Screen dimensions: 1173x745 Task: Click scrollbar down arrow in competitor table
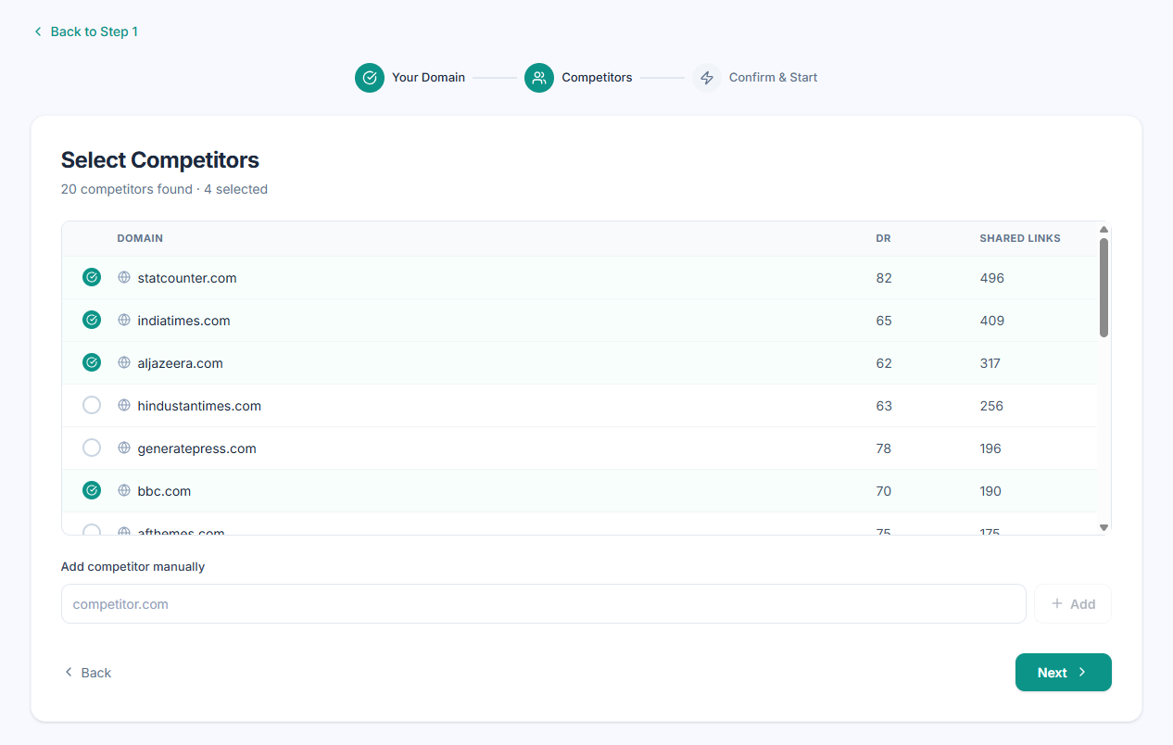coord(1104,527)
